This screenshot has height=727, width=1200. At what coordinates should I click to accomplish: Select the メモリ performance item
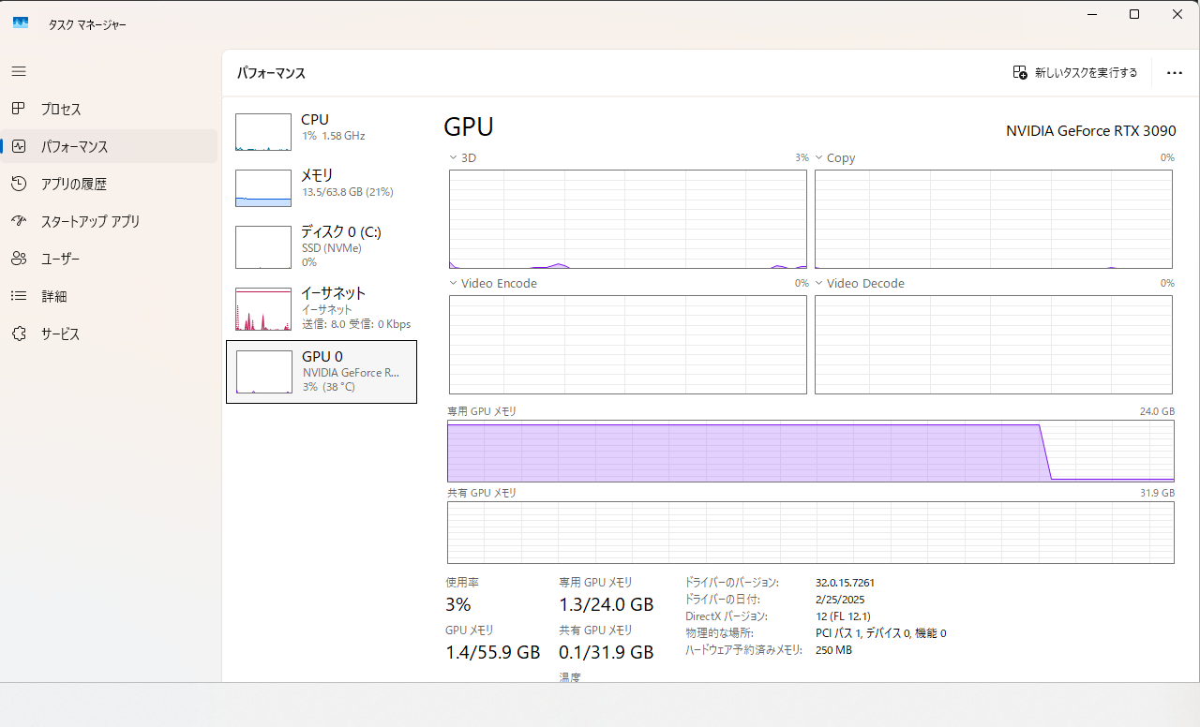[x=322, y=188]
